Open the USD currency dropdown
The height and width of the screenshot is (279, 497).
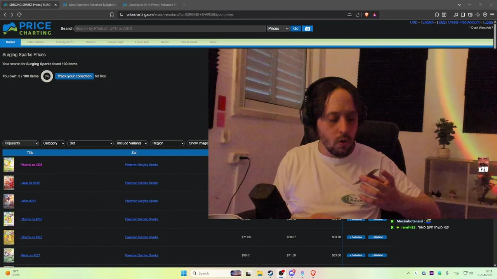pos(415,22)
